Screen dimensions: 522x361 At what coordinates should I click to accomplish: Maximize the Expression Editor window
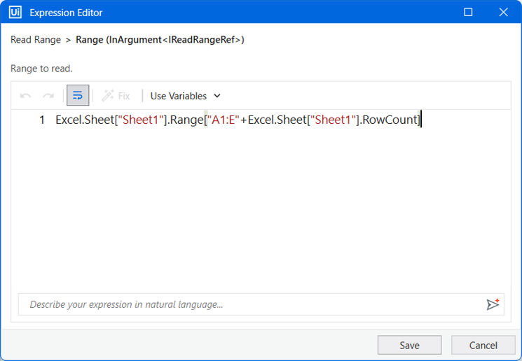point(468,13)
